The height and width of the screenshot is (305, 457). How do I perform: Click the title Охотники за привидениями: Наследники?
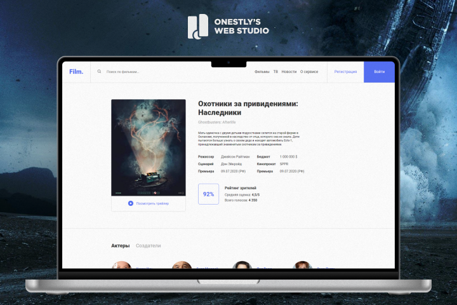[248, 108]
